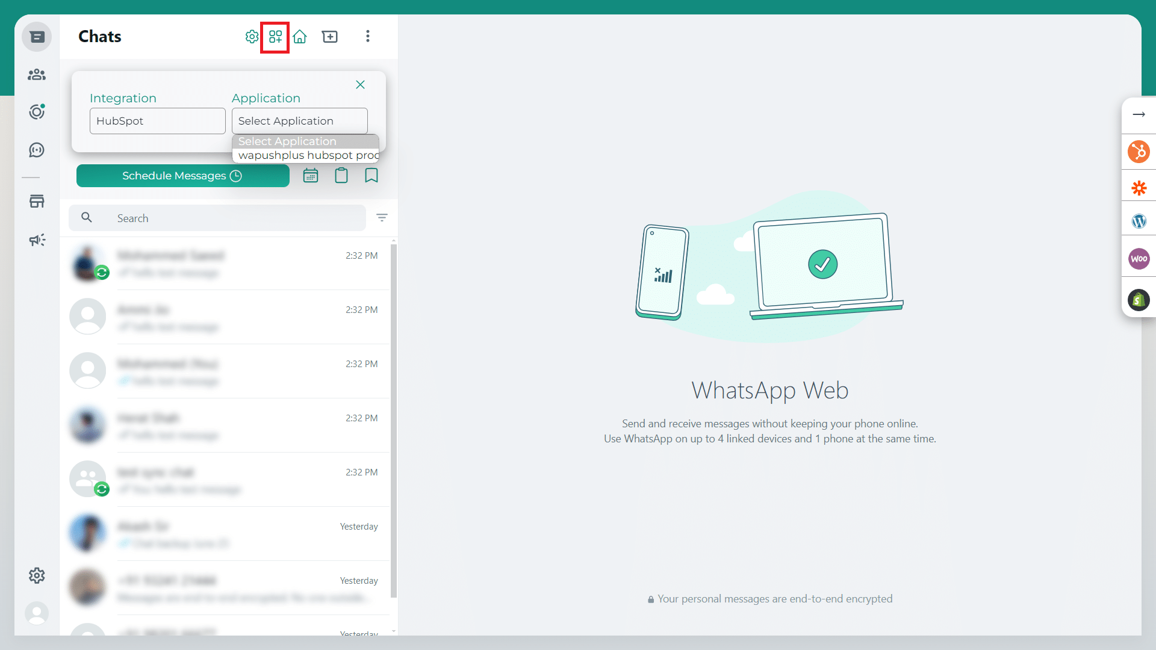Click the WordPress integration icon
This screenshot has width=1156, height=650.
point(1139,221)
